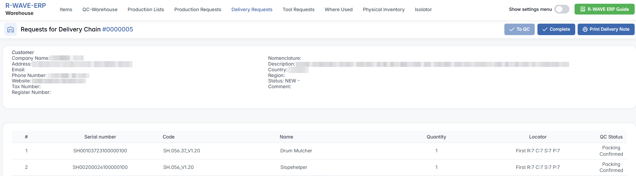Click the Print Delivery Note button

click(606, 29)
